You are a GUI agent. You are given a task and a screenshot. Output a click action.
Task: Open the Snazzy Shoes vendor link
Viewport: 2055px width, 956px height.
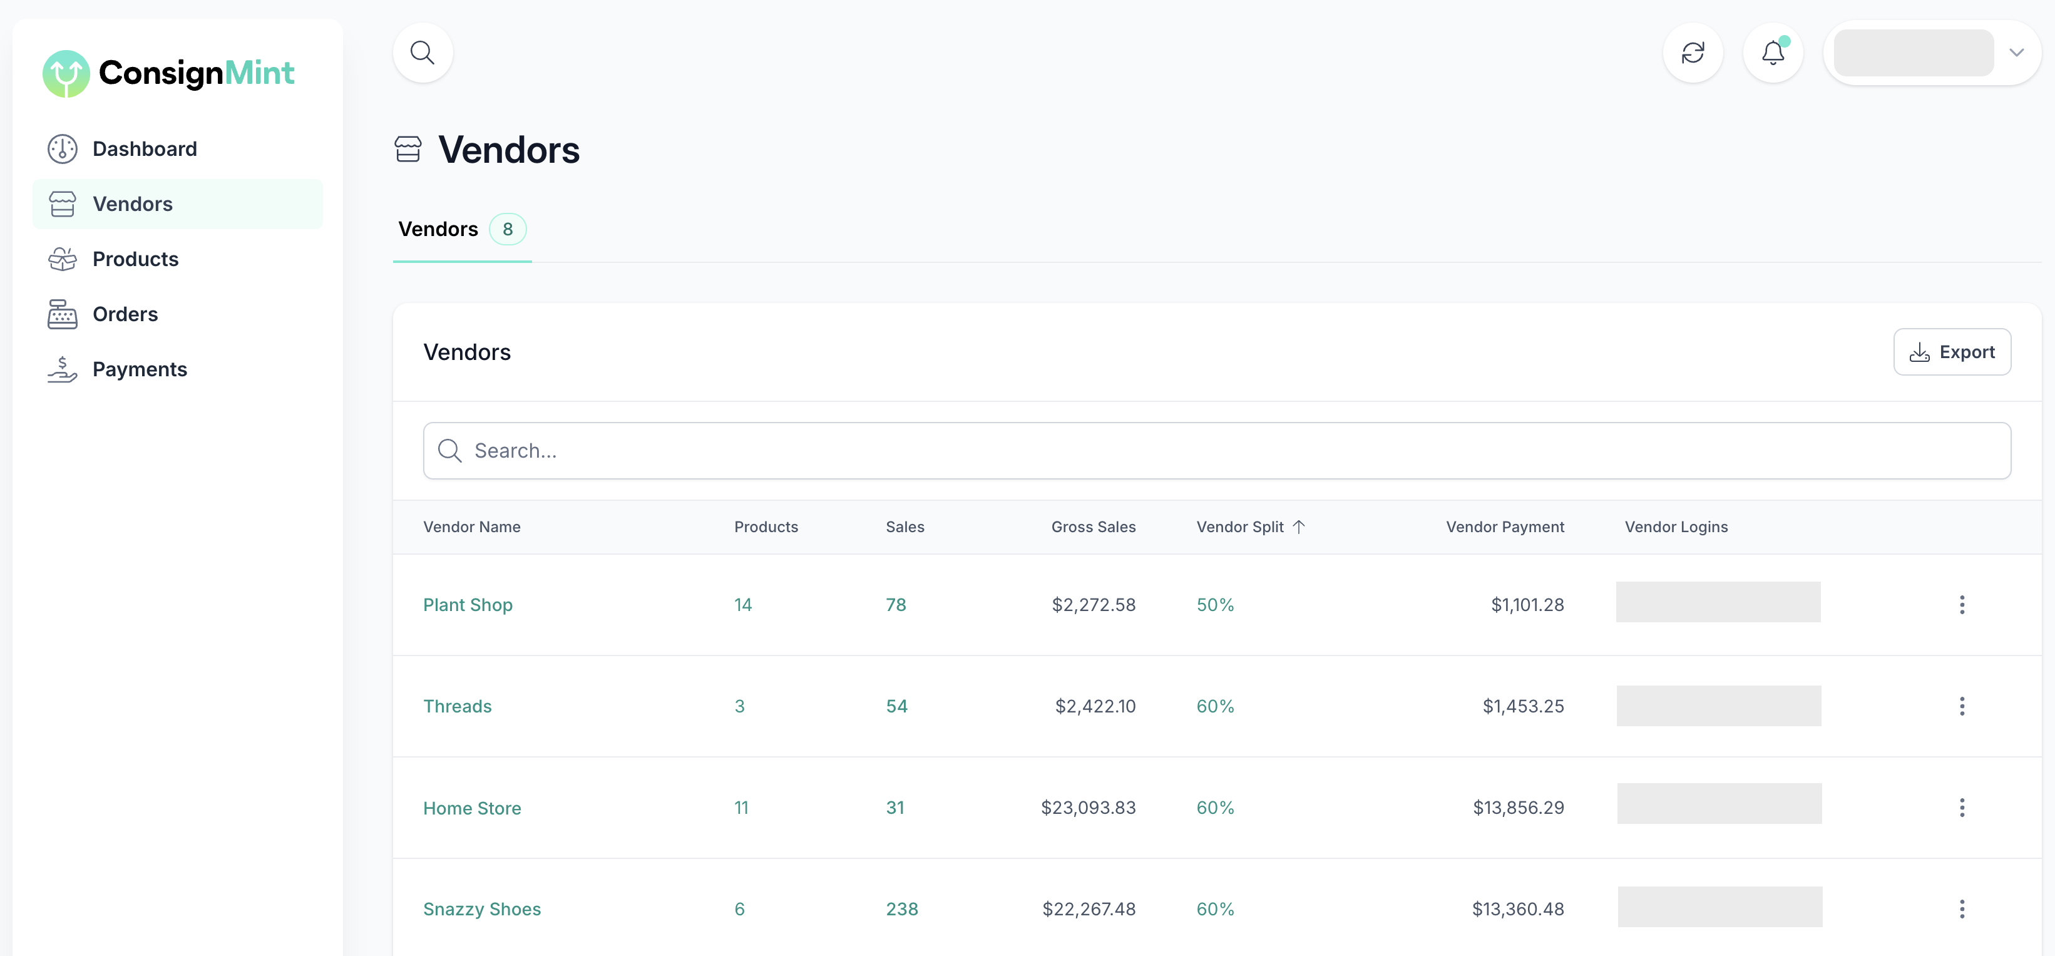(481, 909)
